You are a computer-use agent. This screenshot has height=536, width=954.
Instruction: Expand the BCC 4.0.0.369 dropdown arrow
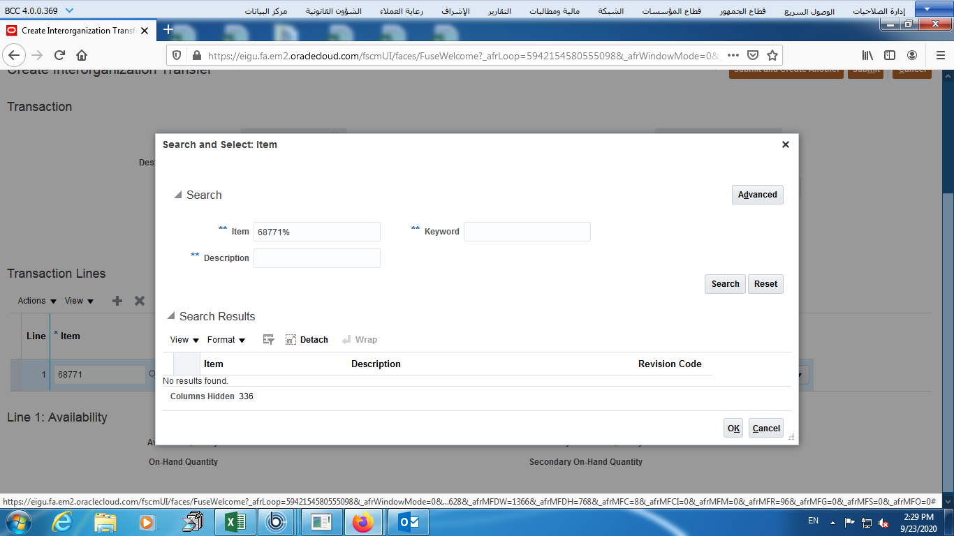tap(69, 10)
